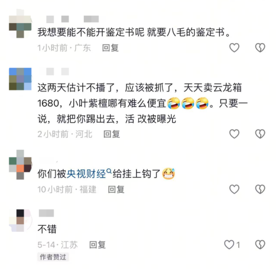Screen dimensions: 276x269
Task: Like the comment from 广东 about 鉴定书
Action: pyautogui.click(x=234, y=48)
